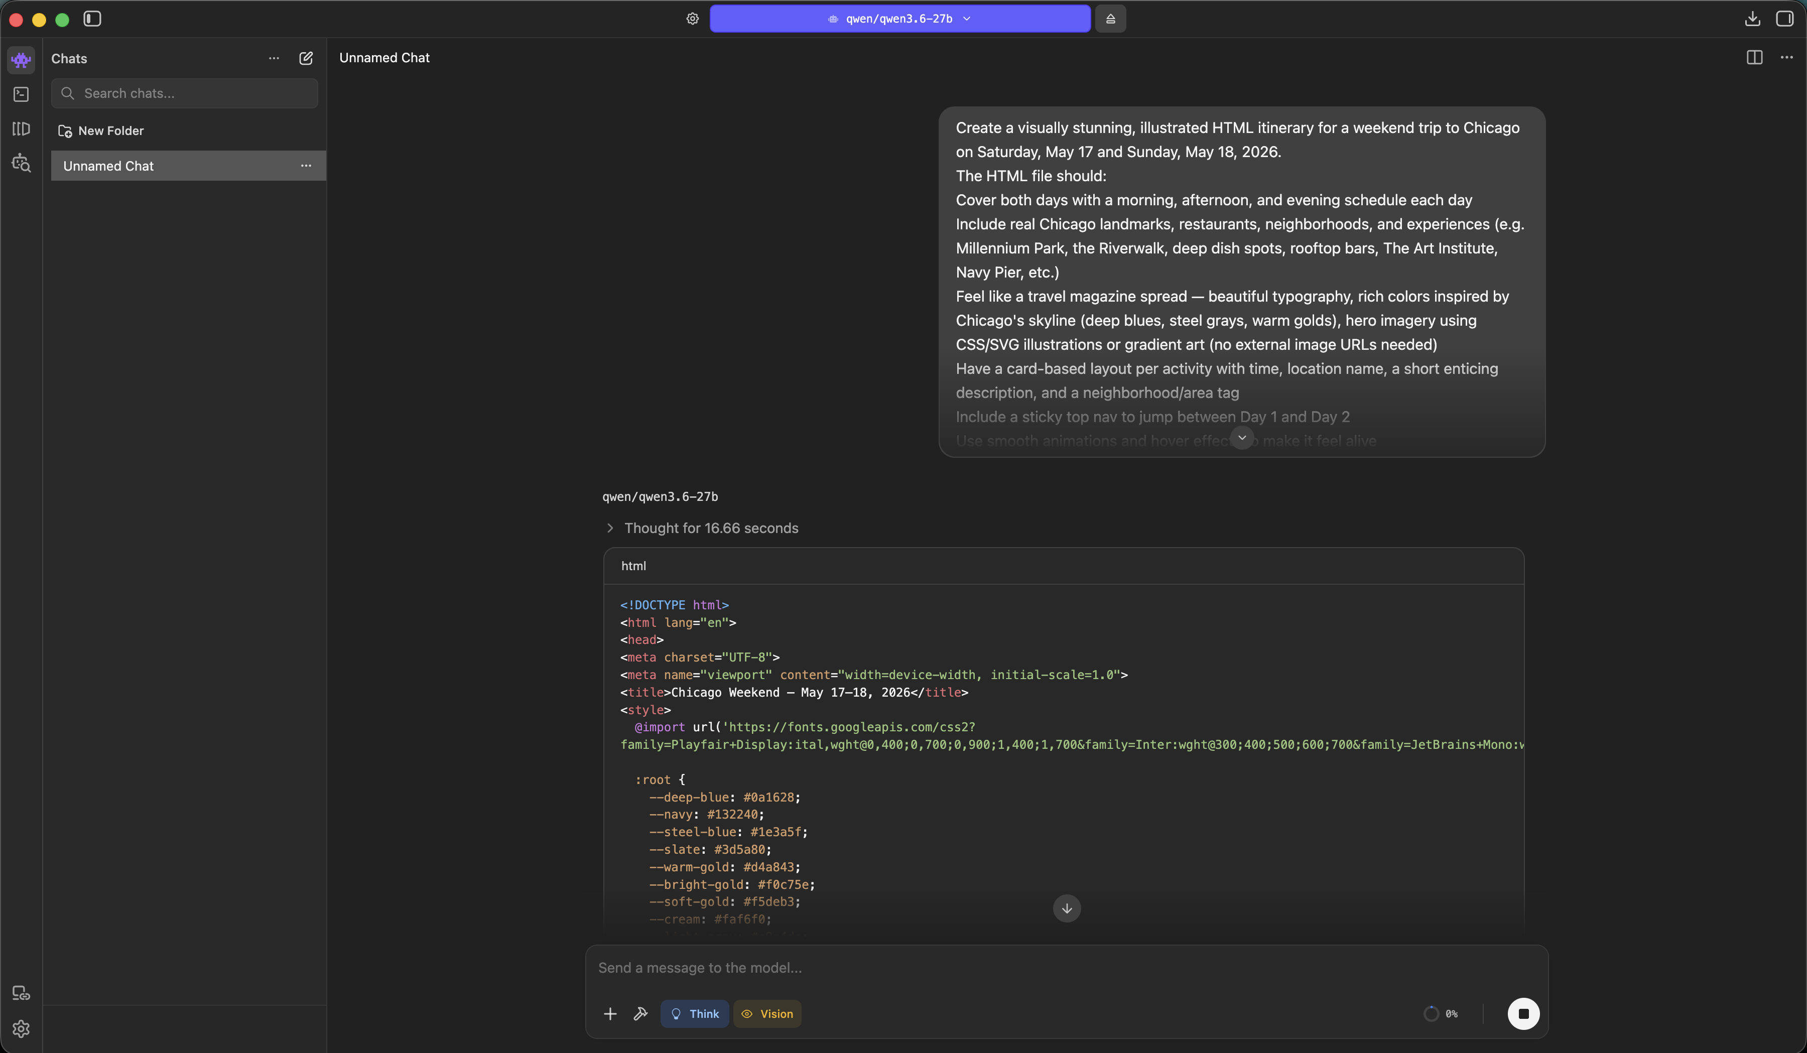Open chat header more options menu
Image resolution: width=1807 pixels, height=1053 pixels.
(x=1787, y=57)
